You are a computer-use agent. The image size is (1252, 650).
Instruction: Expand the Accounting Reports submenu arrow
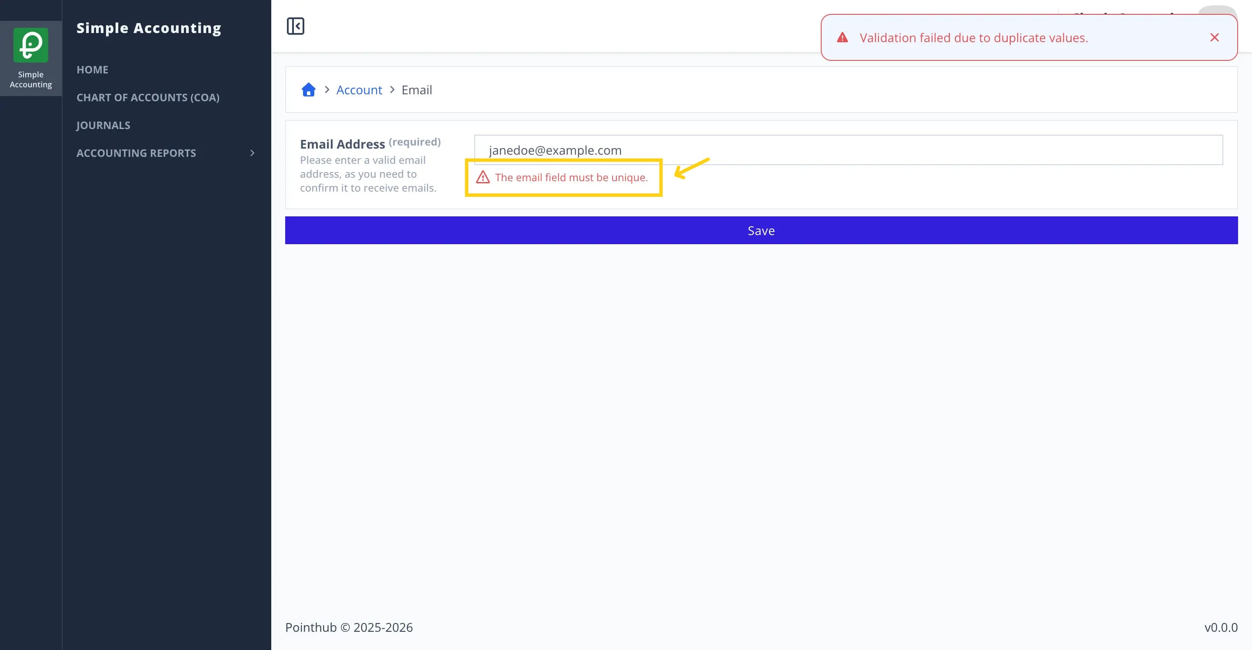(x=252, y=153)
